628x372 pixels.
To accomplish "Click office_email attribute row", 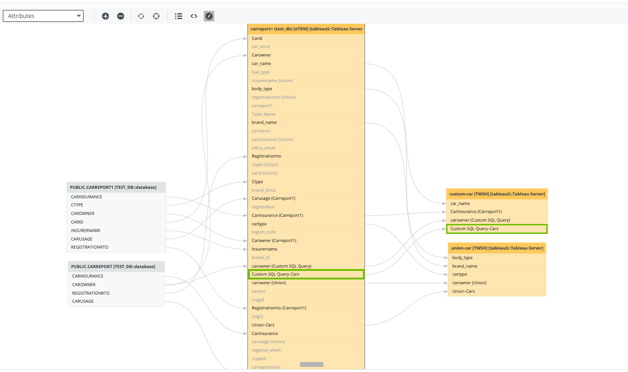I will 306,148.
